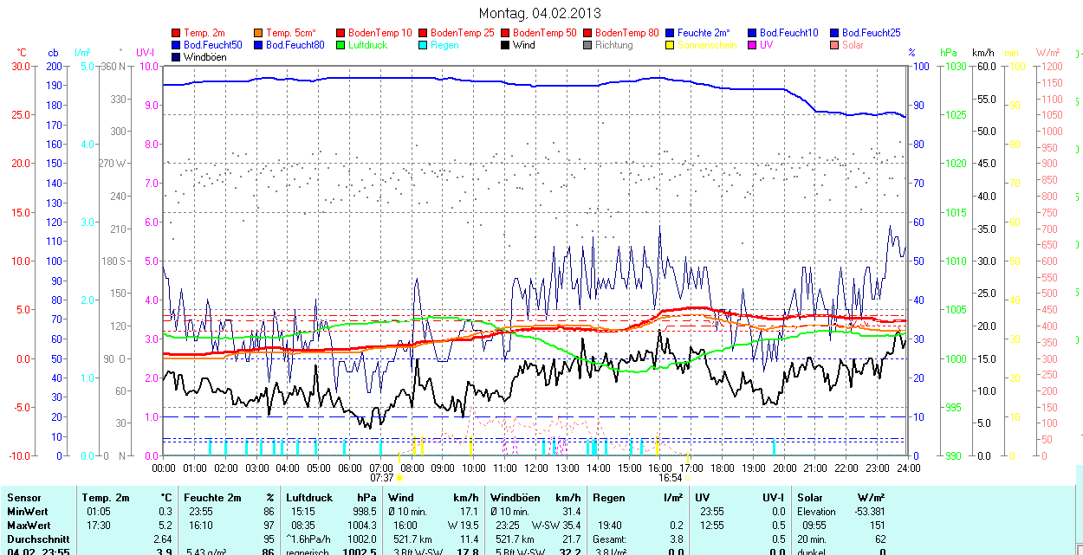Click the gray Richtung legend square
Image resolution: width=1083 pixels, height=555 pixels.
click(x=588, y=45)
